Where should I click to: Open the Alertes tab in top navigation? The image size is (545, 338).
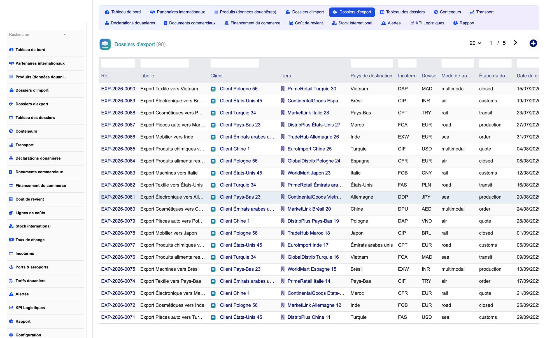pyautogui.click(x=391, y=23)
